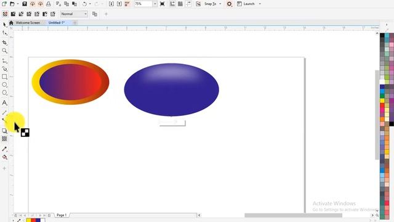Click the Full-screen preview icon
This screenshot has height=222, width=394.
click(163, 4)
